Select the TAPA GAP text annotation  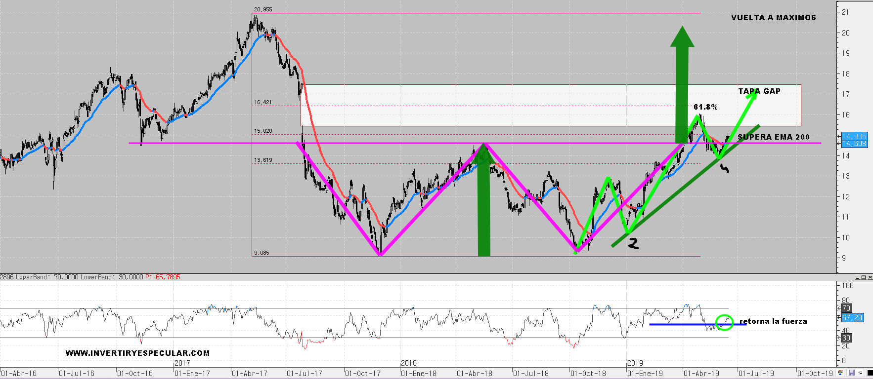759,91
